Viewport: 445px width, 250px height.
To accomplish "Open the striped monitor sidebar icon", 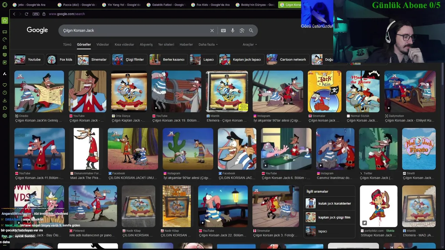I will tap(5, 55).
